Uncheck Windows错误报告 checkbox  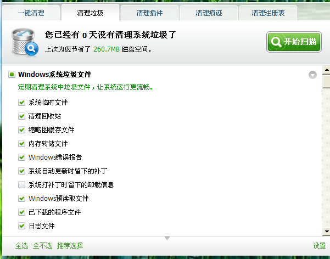coord(21,157)
